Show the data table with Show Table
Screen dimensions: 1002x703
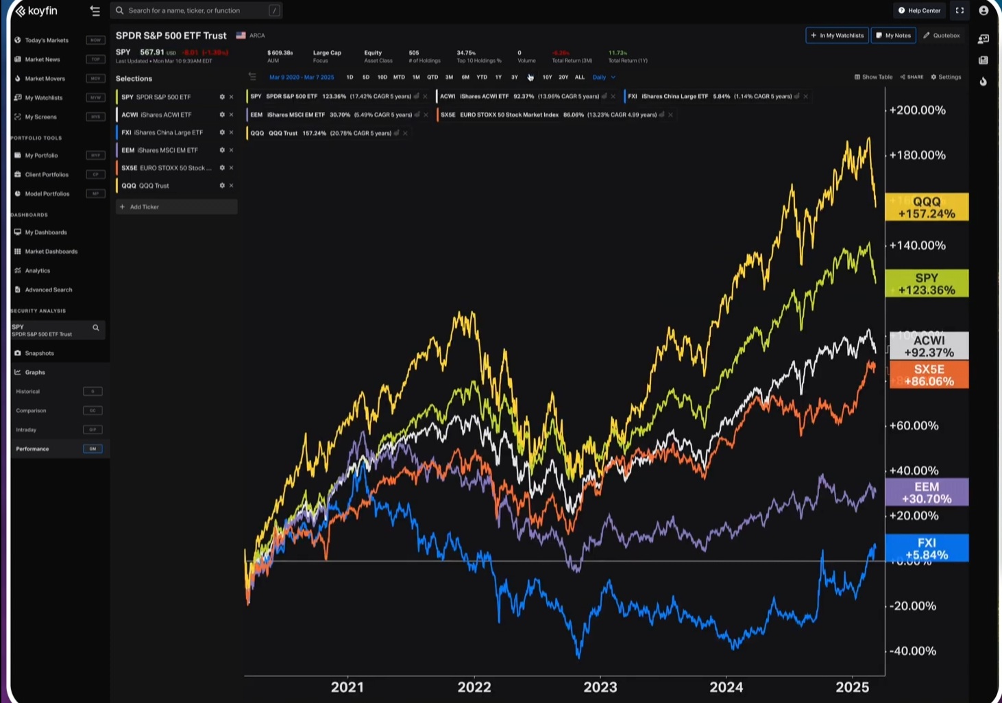click(x=873, y=78)
